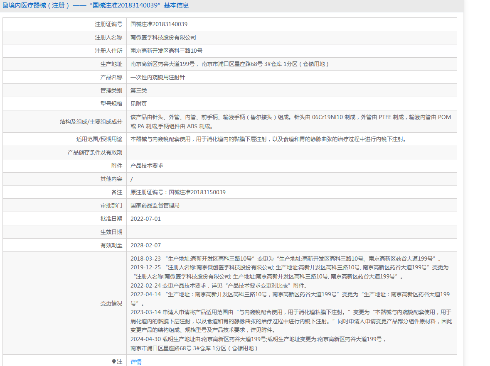Click the 变更情况 row label

(111, 303)
